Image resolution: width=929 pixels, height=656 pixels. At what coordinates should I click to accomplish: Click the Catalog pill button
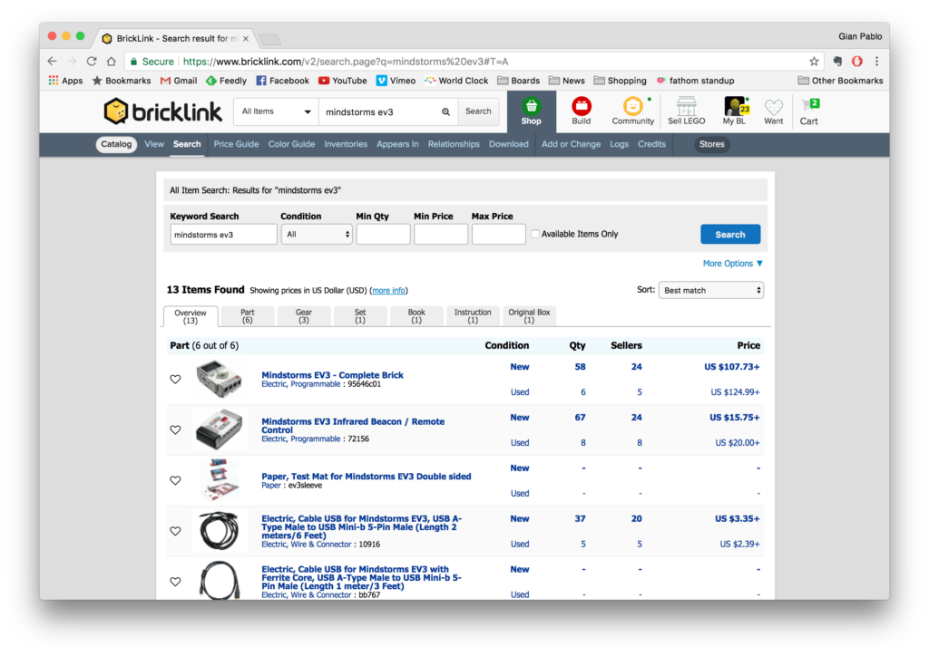pos(116,144)
